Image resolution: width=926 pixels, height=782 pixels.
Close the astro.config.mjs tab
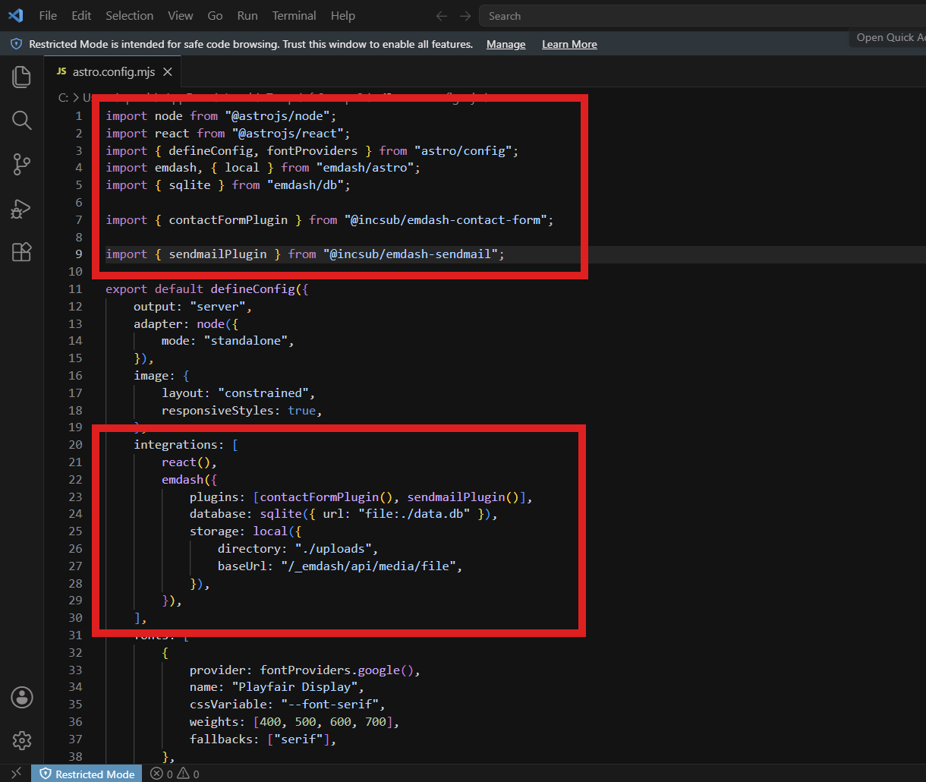click(x=168, y=72)
